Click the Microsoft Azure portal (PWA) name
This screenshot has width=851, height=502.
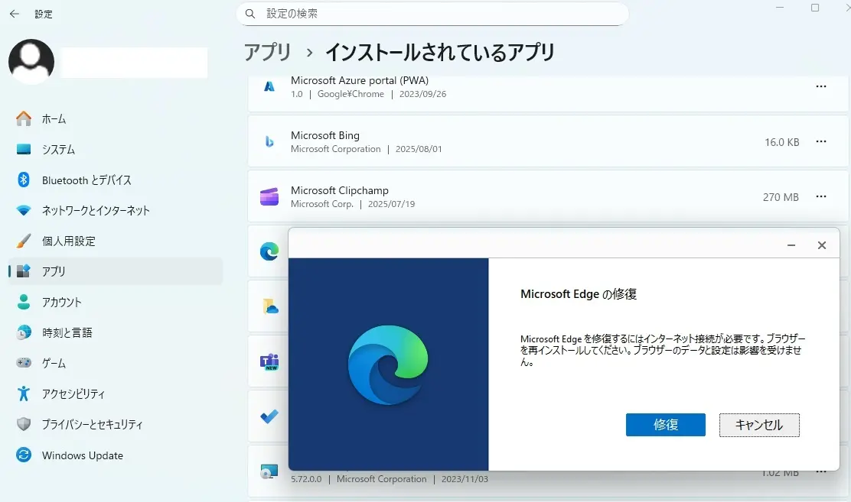(360, 80)
